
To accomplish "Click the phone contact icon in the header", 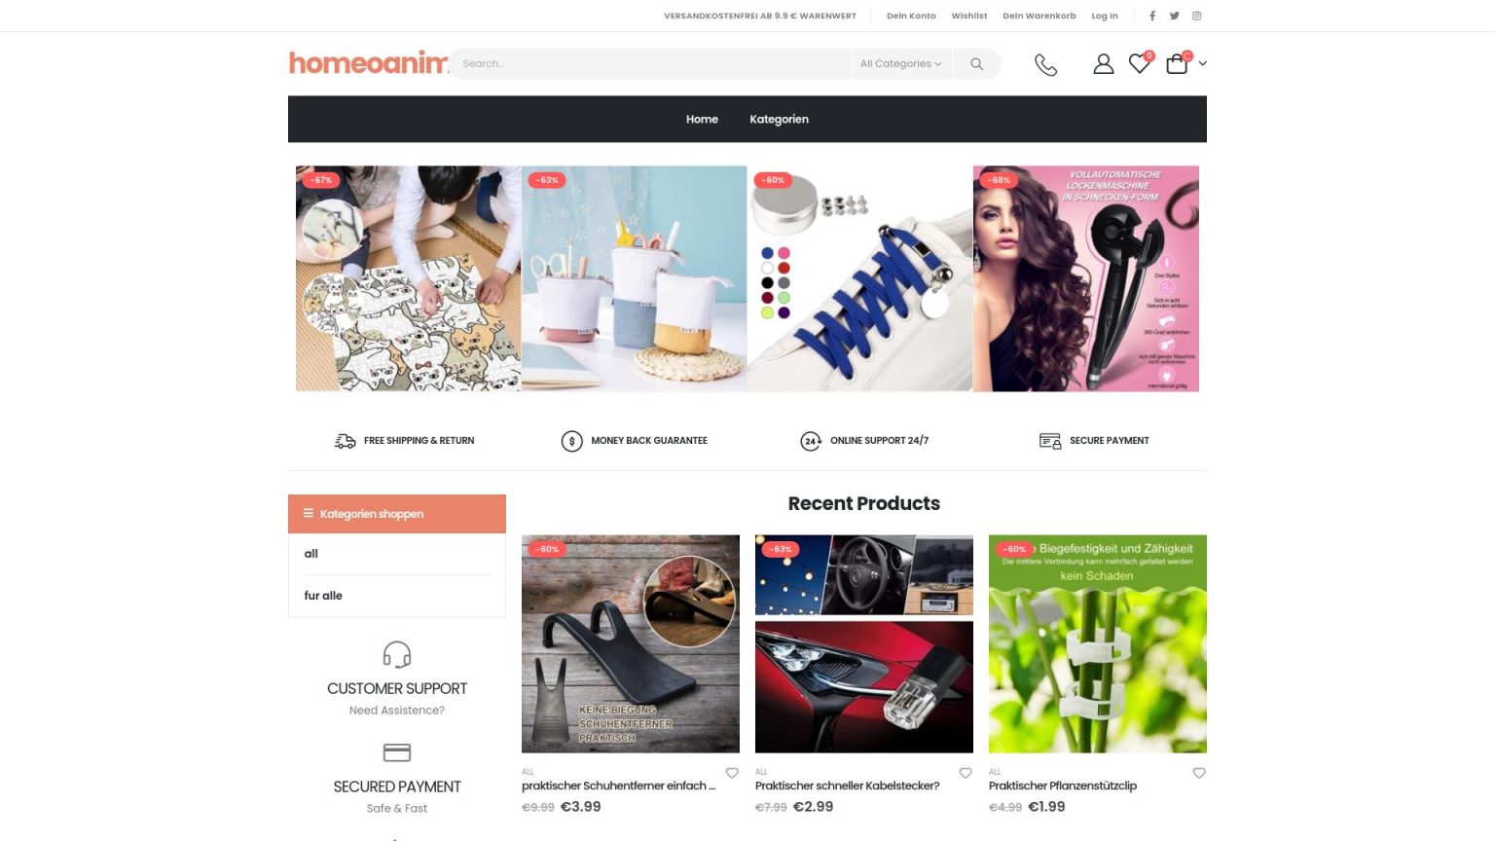I will 1045,64.
